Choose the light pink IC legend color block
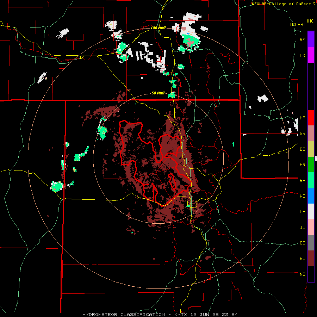Viewport: 317px width, 317px height. coord(311,227)
